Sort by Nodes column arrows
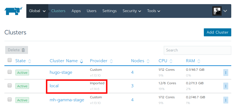This screenshot has width=234, height=109. pyautogui.click(x=148, y=61)
